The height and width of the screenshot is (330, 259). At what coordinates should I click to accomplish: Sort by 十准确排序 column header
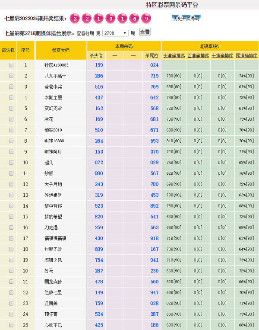click(222, 56)
